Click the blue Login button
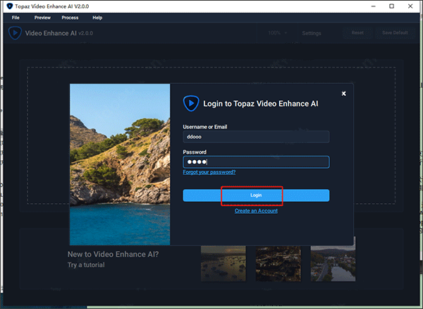This screenshot has height=309, width=423. (256, 195)
